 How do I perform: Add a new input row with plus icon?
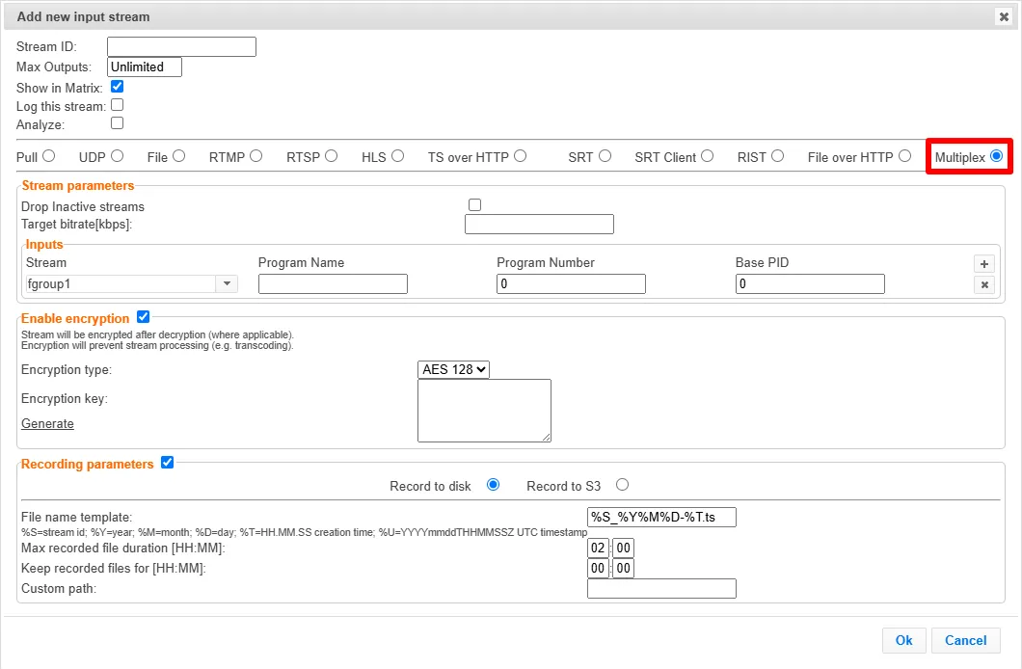[x=984, y=264]
